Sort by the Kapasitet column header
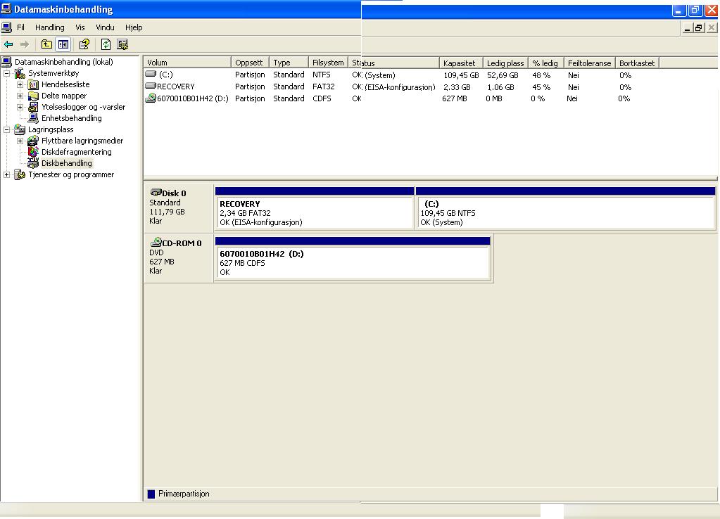Screen dimensions: 720x519 pyautogui.click(x=460, y=63)
